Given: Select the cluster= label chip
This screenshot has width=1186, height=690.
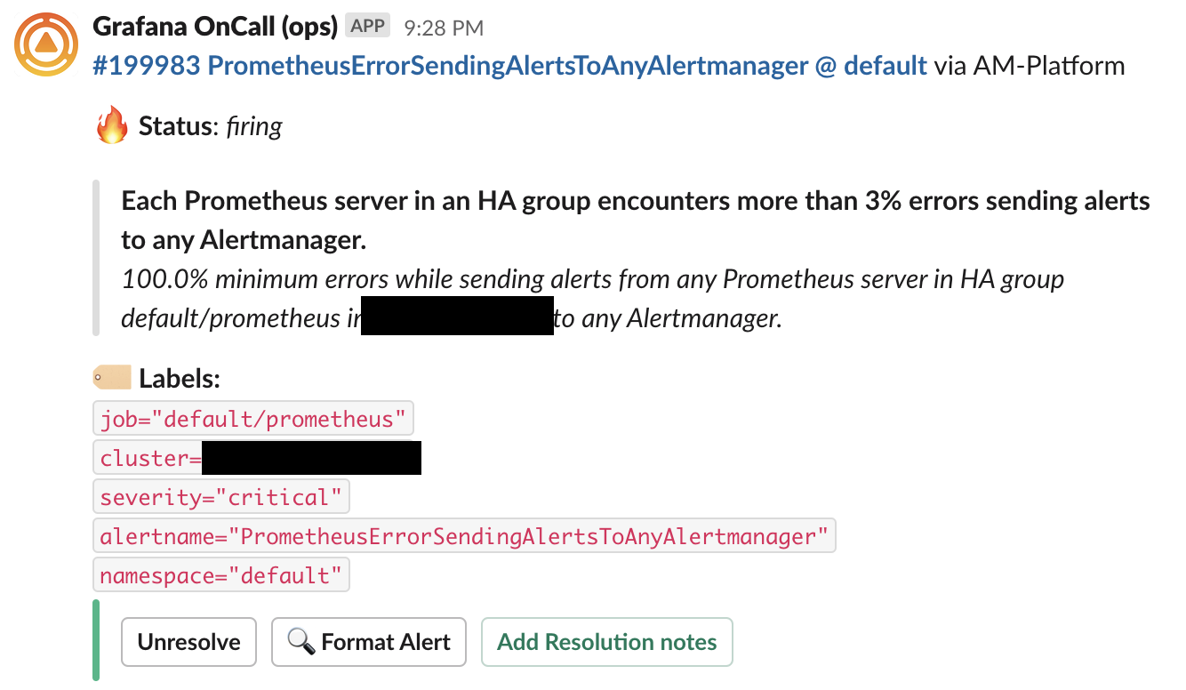Looking at the screenshot, I should coord(257,458).
